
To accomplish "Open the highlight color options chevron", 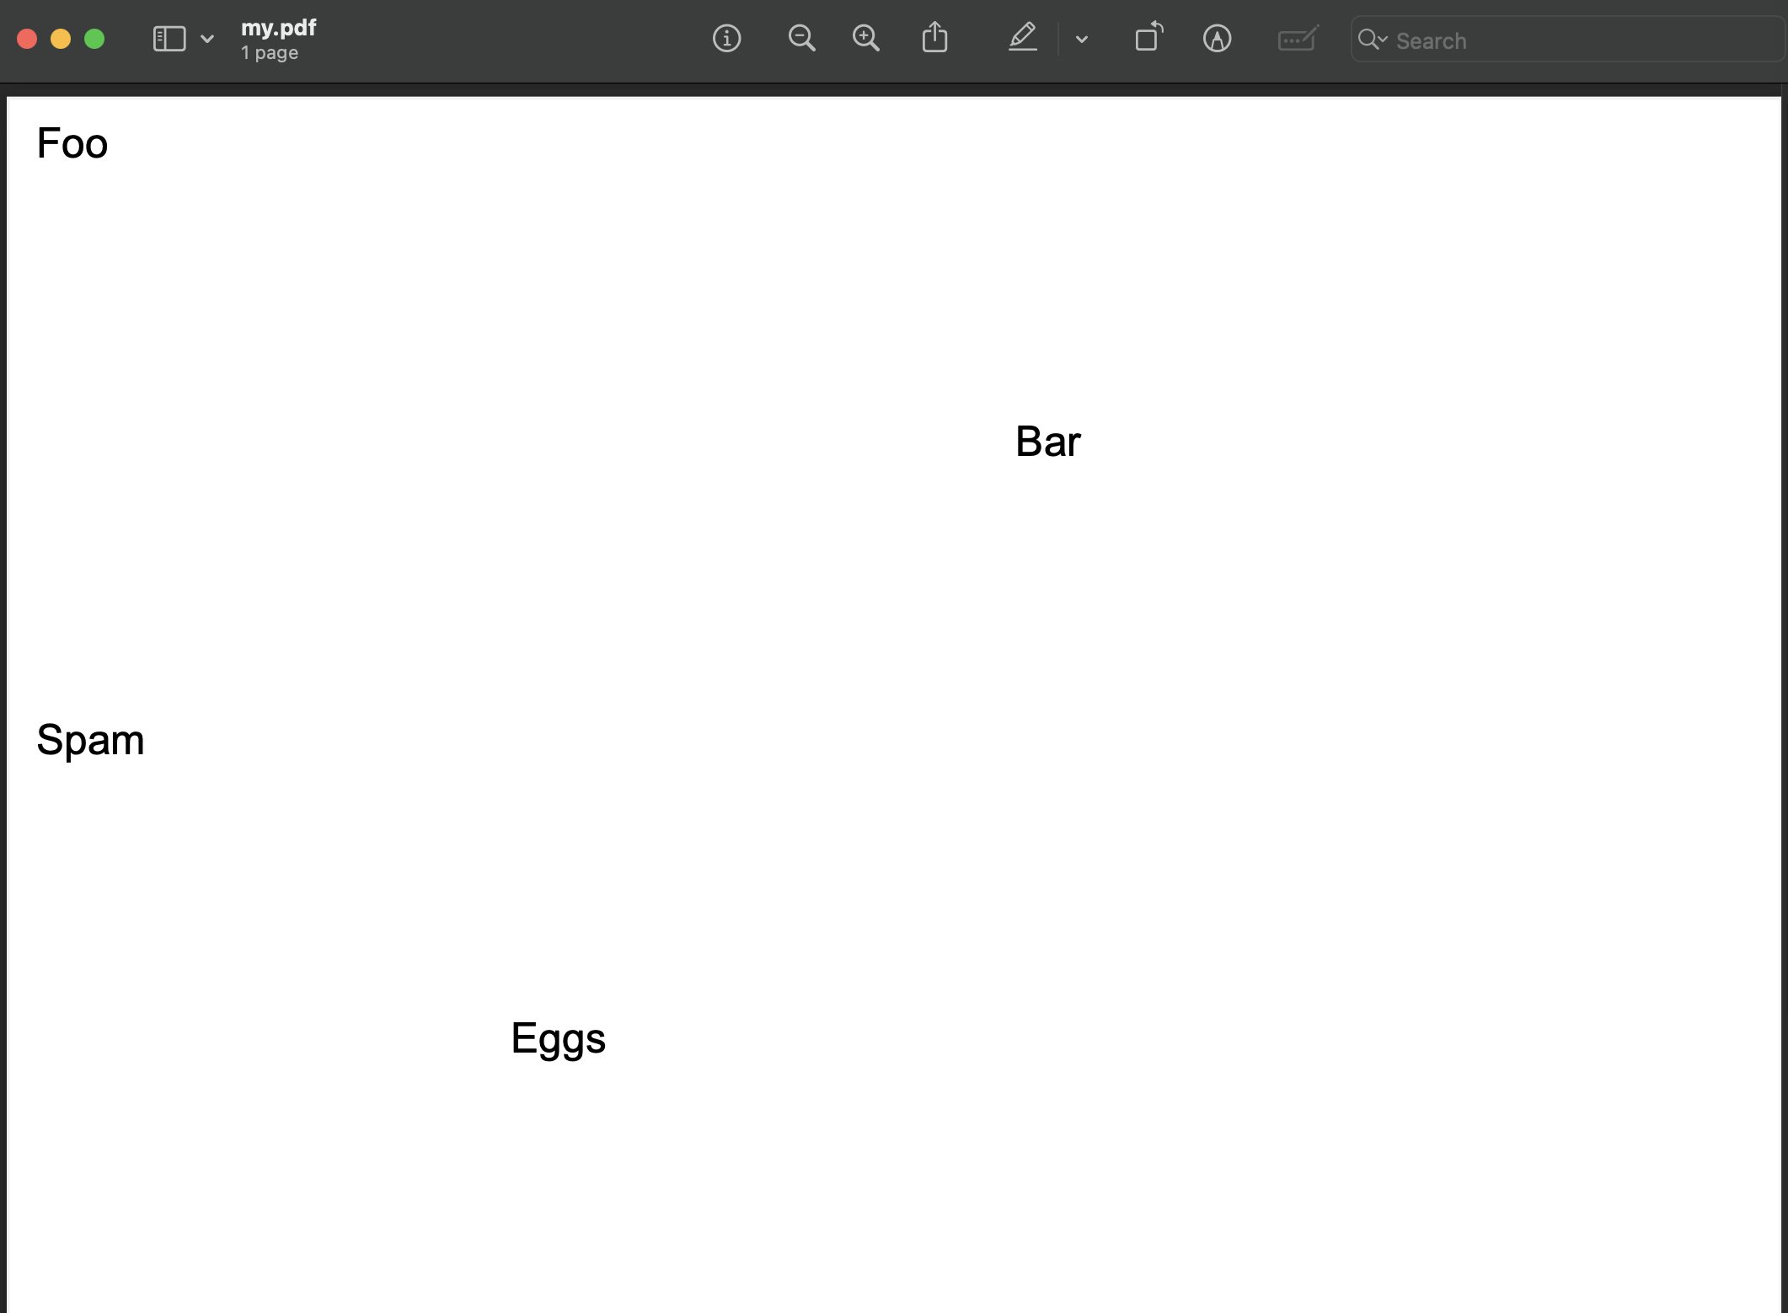I will pos(1081,40).
